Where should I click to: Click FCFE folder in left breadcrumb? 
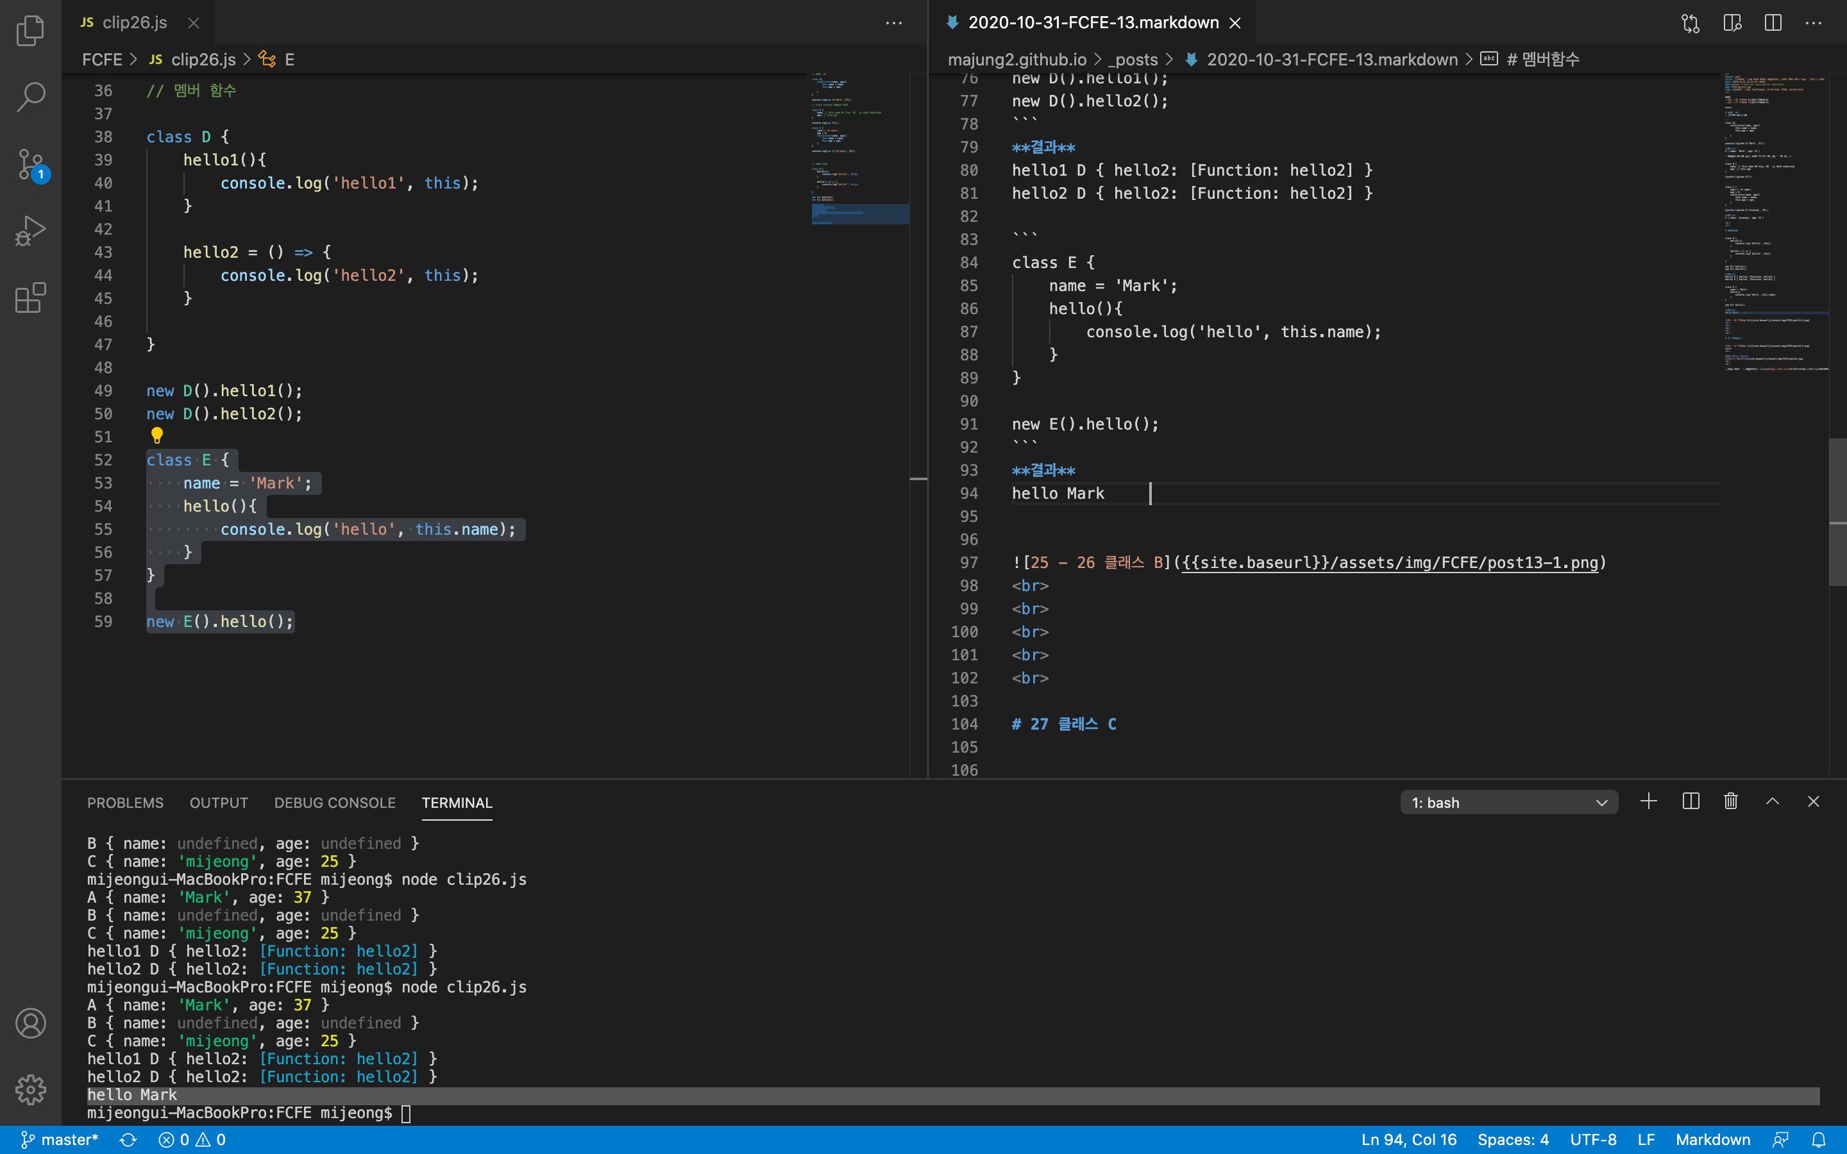coord(102,60)
